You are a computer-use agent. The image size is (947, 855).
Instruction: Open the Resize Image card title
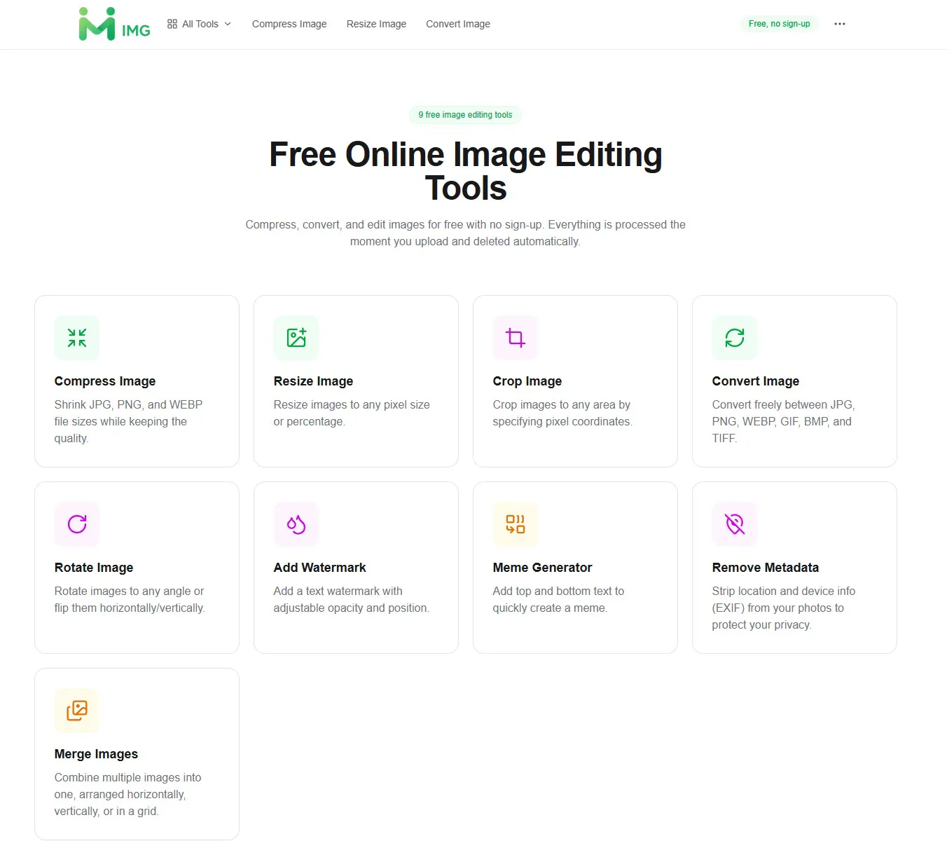coord(313,381)
